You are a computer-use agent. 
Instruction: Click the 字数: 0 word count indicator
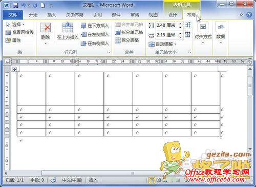click(37, 180)
